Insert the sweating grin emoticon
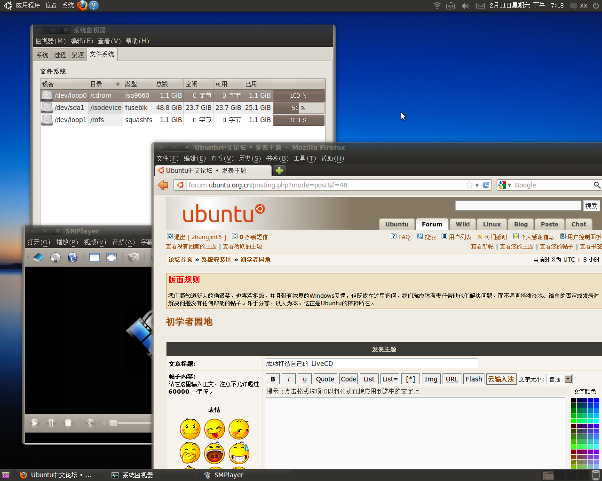 pyautogui.click(x=239, y=453)
